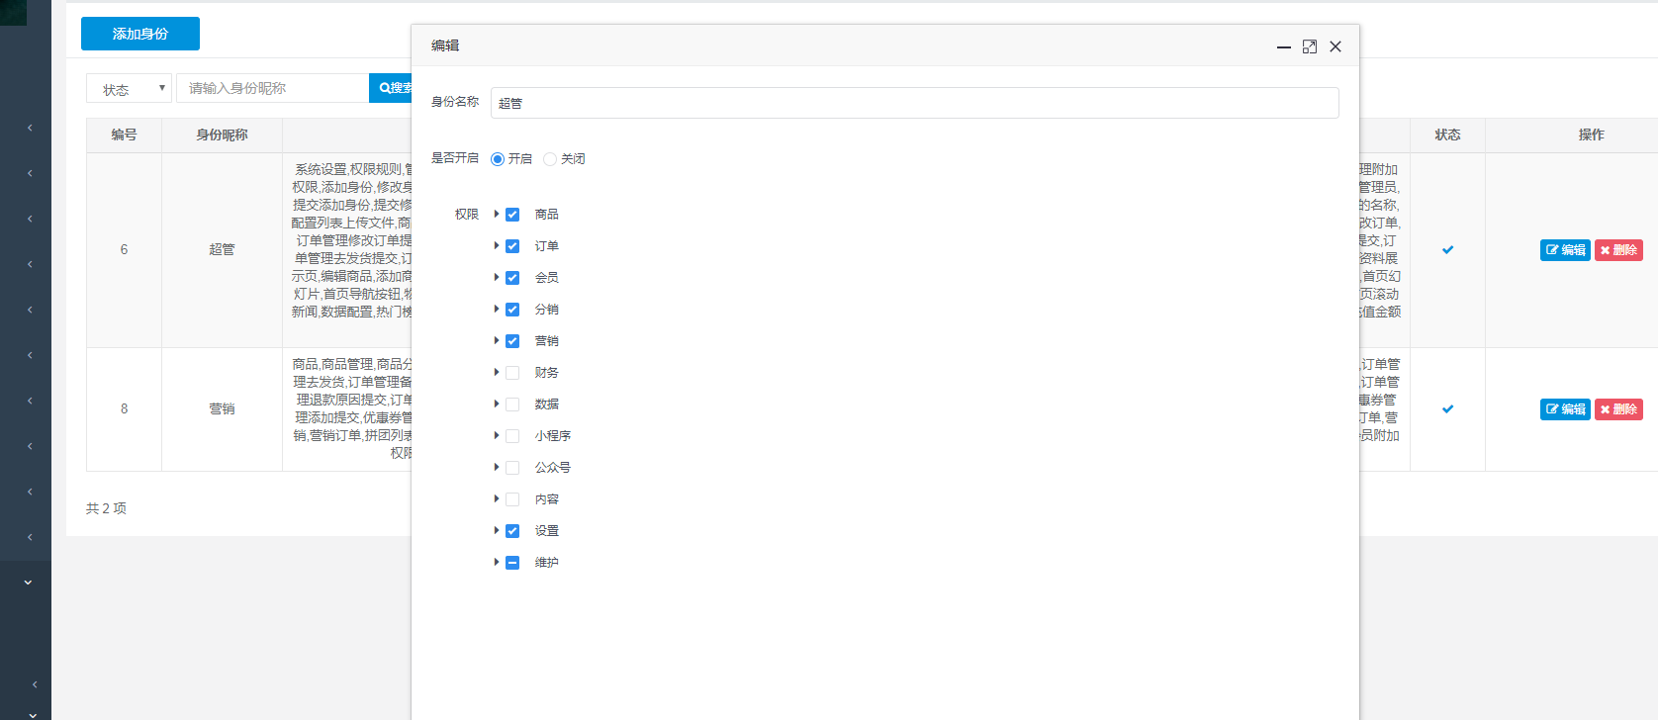Image resolution: width=1658 pixels, height=720 pixels.
Task: Expand the 营销 tree node arrow
Action: pos(497,340)
